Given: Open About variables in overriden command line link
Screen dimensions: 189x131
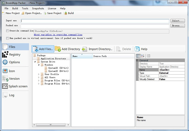Looking at the screenshot, I should pos(58,35).
